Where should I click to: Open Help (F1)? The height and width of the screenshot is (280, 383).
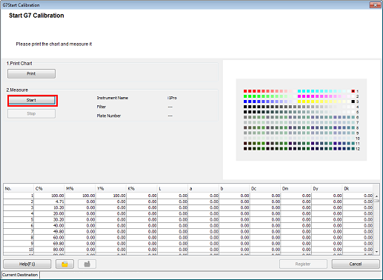point(27,264)
